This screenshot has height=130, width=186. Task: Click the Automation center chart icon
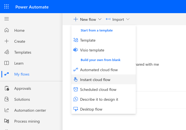coord(7,110)
